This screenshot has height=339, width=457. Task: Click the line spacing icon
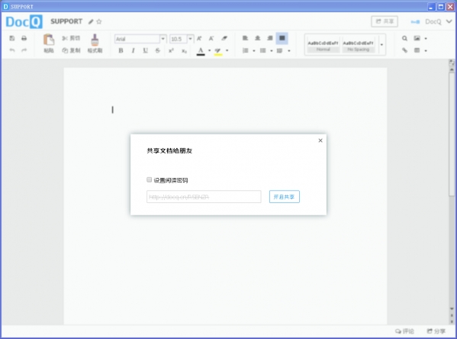(x=279, y=50)
